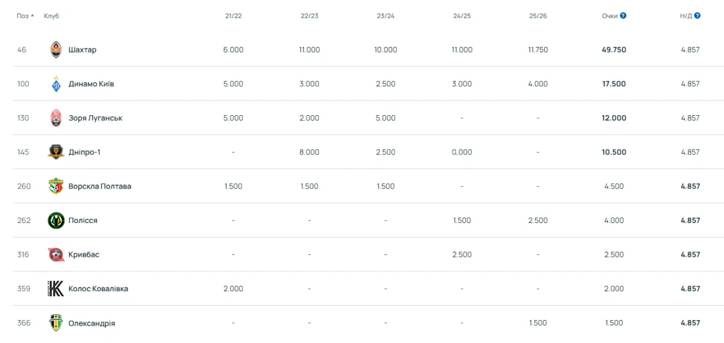724x343 pixels.
Task: Click the Очки column header
Action: (x=609, y=16)
